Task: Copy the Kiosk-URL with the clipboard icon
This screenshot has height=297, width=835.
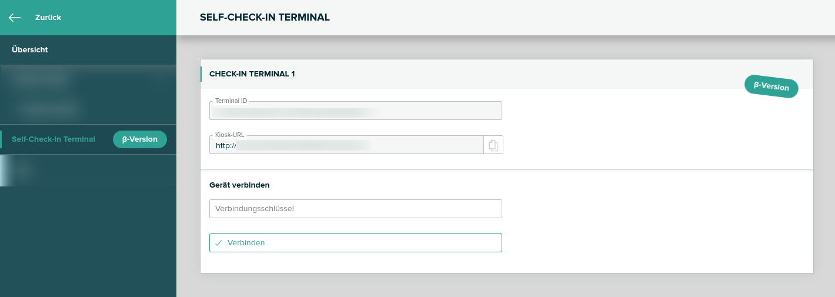Action: tap(493, 145)
